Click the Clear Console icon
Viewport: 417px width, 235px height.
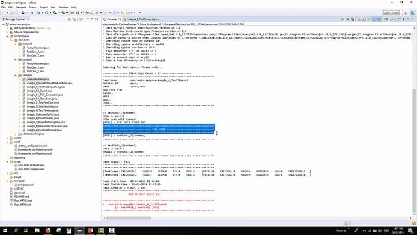coord(359,19)
